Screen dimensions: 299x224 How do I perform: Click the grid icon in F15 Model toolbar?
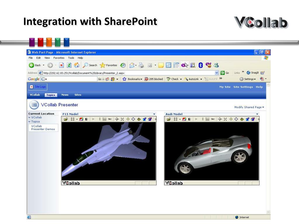click(72, 119)
